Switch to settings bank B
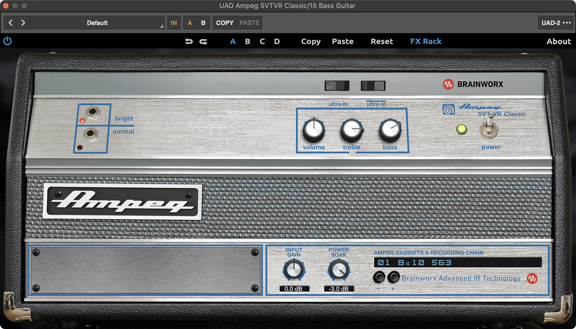576x329 pixels. [247, 42]
